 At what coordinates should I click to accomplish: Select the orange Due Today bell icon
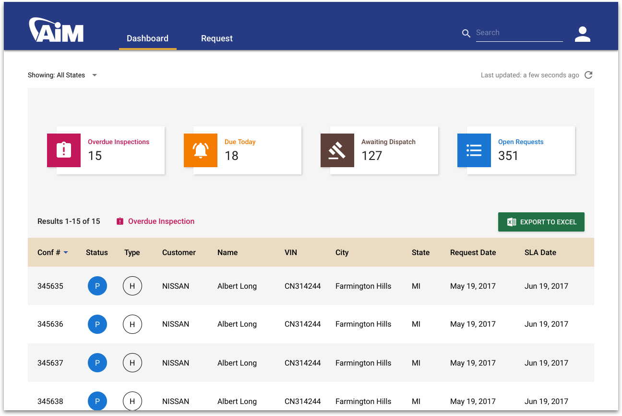pos(201,150)
